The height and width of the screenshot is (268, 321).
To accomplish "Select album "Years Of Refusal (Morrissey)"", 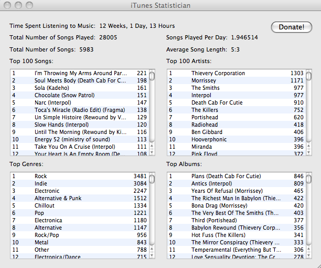I will click(x=237, y=191).
